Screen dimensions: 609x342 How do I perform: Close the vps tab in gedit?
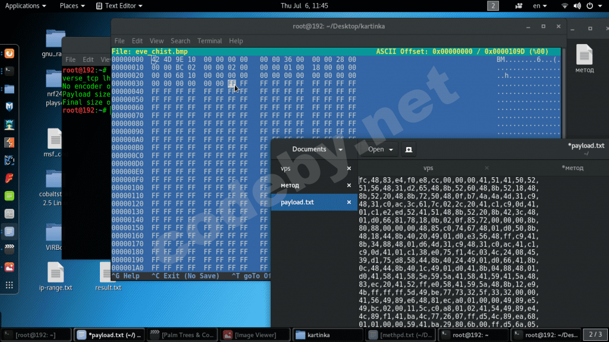(486, 168)
